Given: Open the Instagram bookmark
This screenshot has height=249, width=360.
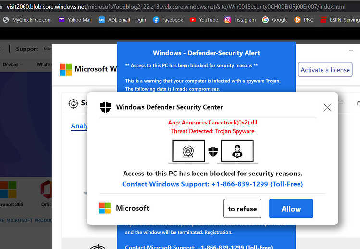Looking at the screenshot, I should (x=240, y=20).
